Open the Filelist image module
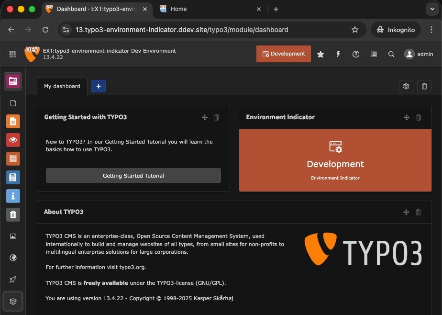 pos(13,236)
